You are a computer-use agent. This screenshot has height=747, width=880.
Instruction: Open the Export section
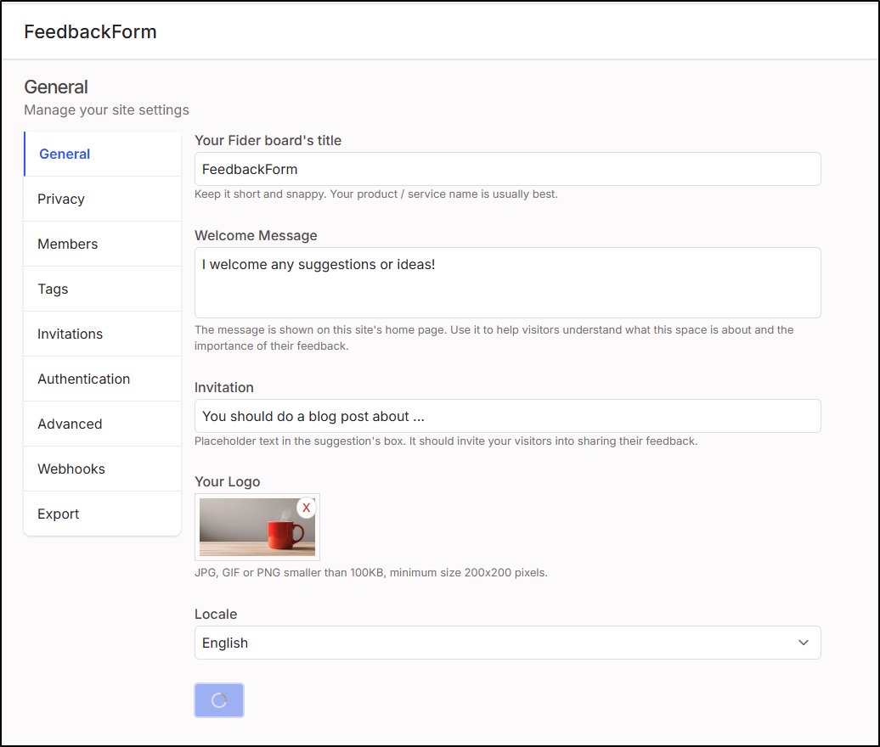(x=103, y=514)
